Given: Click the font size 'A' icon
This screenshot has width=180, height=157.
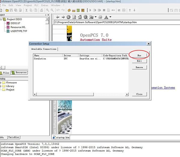Looking at the screenshot, I should point(106,17).
